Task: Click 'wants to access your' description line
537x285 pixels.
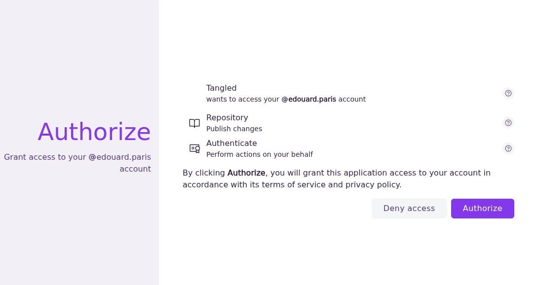Action: (242, 99)
